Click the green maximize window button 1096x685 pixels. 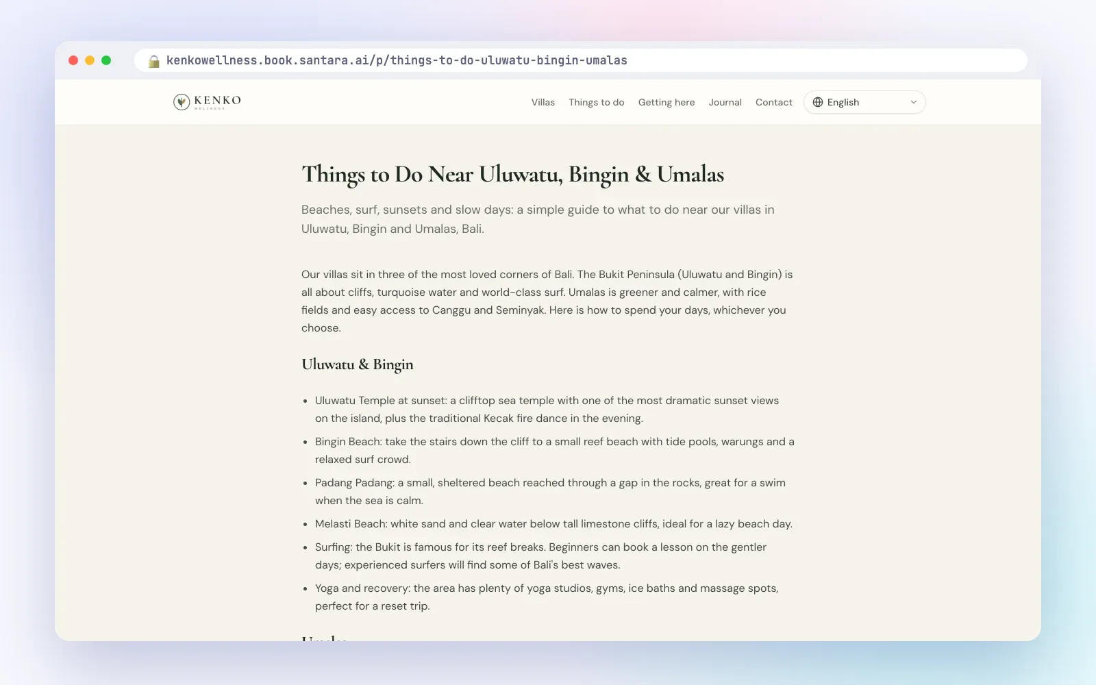[x=106, y=60]
